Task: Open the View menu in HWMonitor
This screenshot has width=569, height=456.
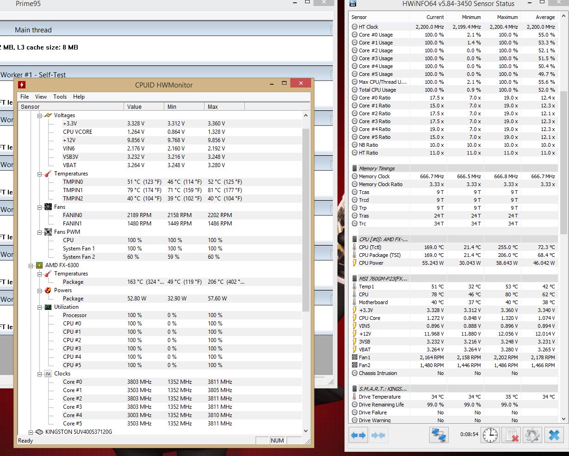Action: coord(41,97)
